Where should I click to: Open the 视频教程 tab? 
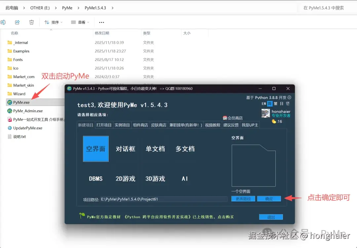(212, 125)
